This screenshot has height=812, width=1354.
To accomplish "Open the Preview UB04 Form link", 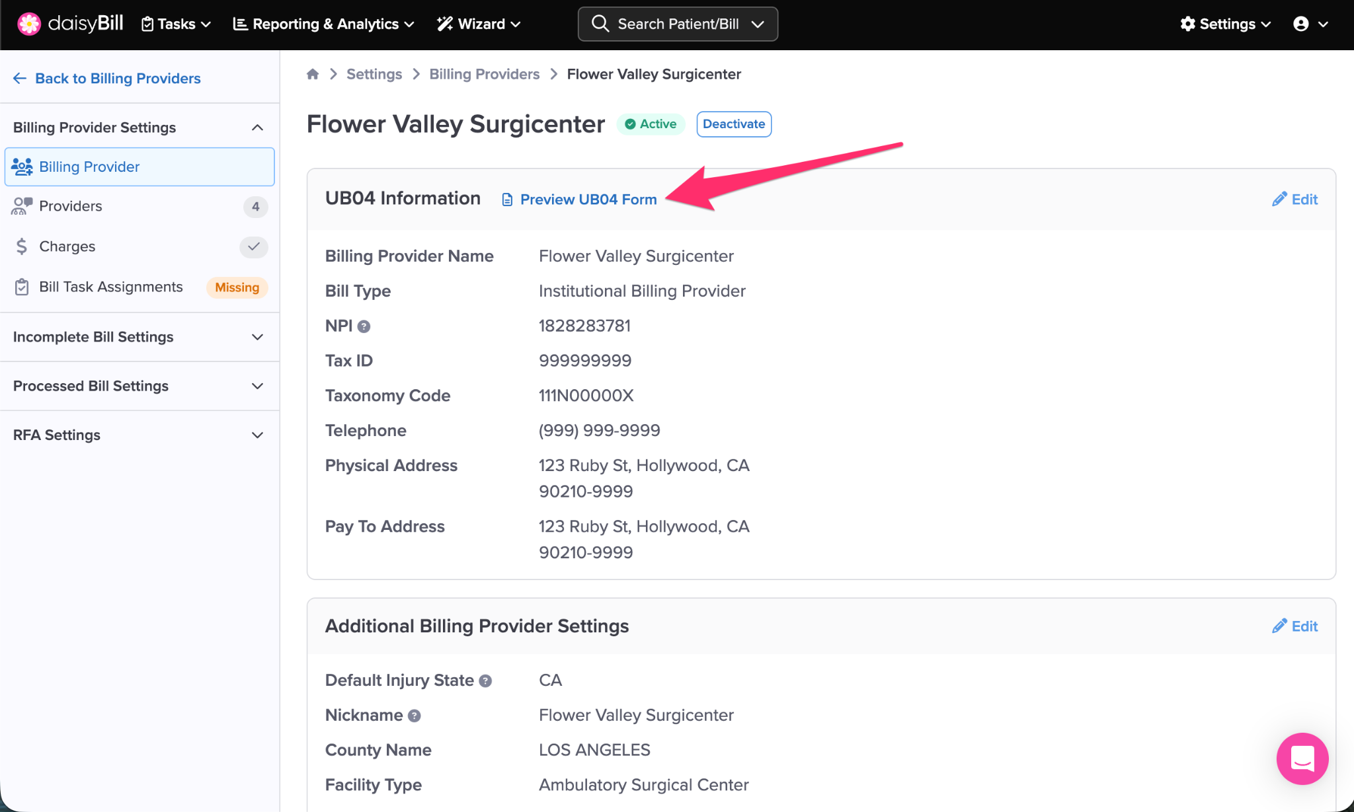I will pos(588,200).
